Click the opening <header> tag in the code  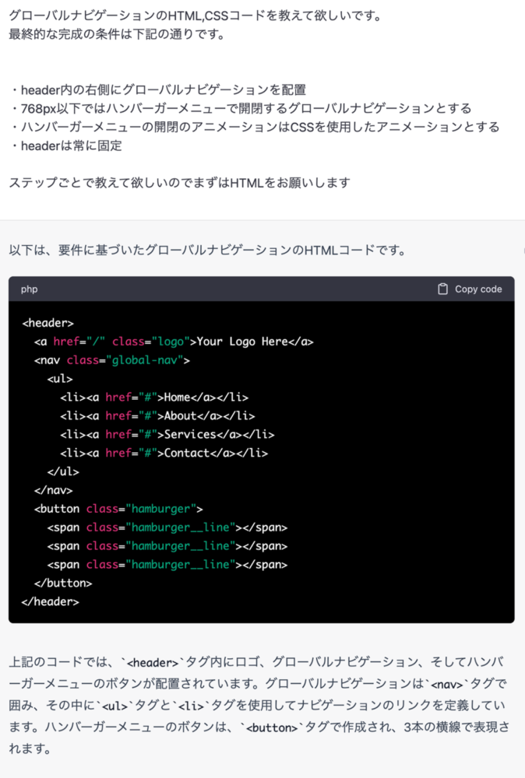[x=48, y=322]
